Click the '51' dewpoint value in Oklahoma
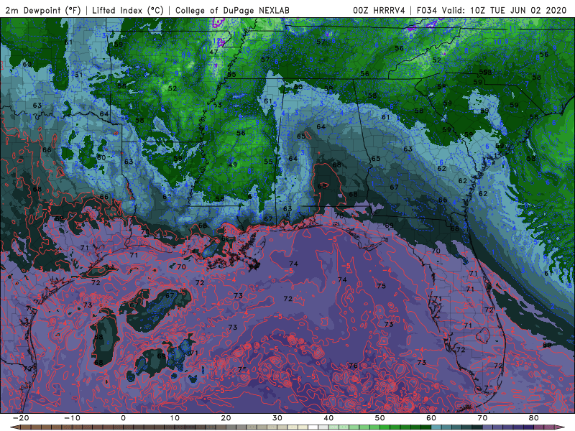The height and width of the screenshot is (431, 575). 78,75
